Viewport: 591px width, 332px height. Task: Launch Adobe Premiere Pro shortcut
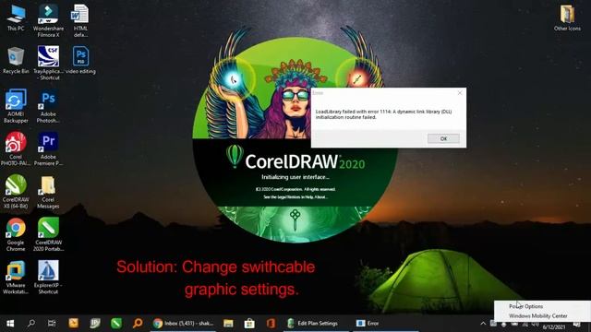[x=48, y=148]
